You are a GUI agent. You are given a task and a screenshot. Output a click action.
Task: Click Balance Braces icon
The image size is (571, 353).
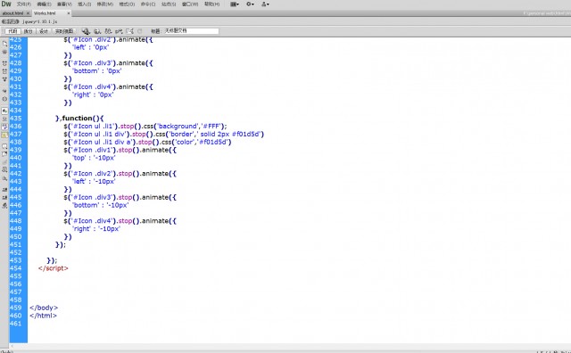coord(4,99)
